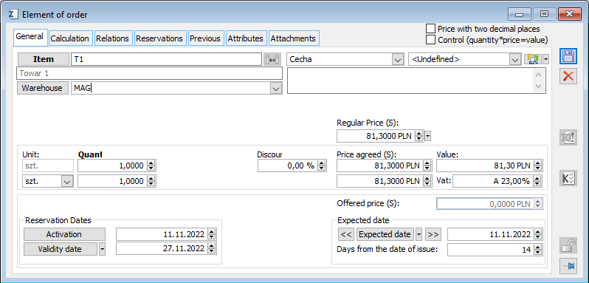Open the Previous tab
This screenshot has height=283, width=589.
tap(205, 38)
